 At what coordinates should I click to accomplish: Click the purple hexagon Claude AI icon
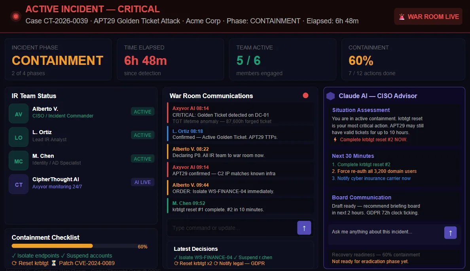click(x=331, y=96)
